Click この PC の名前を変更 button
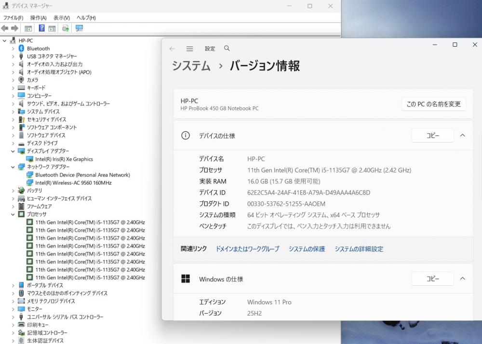The image size is (482, 344). click(433, 104)
